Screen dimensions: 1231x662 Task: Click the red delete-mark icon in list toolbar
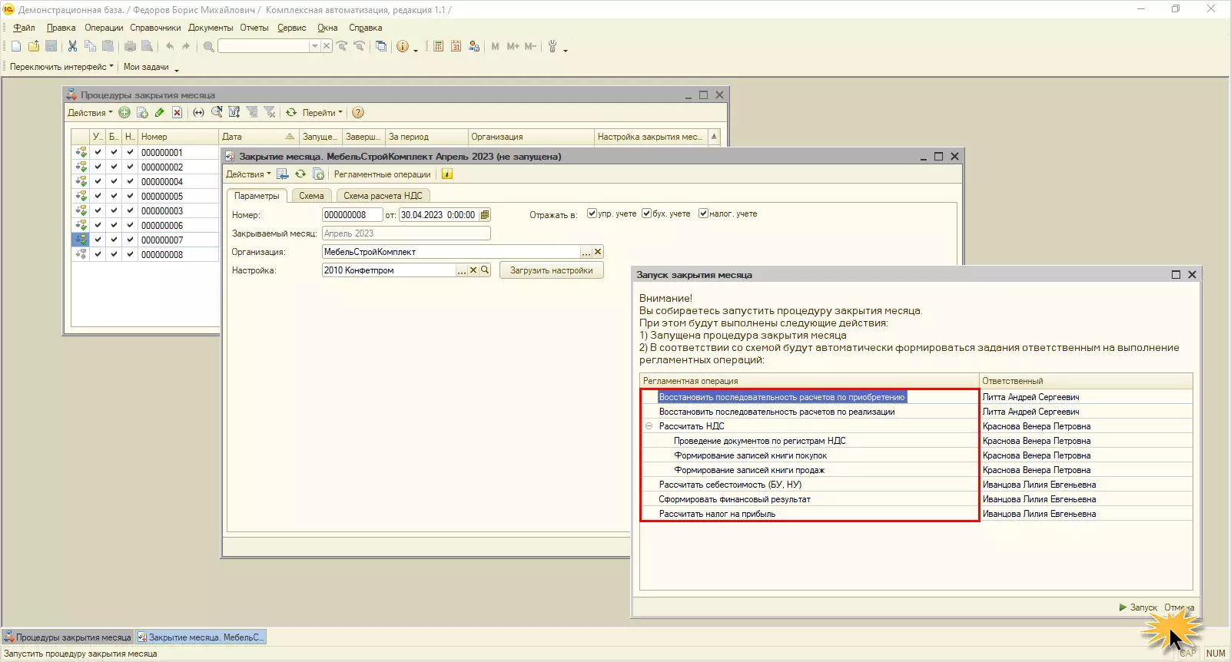[x=177, y=113]
